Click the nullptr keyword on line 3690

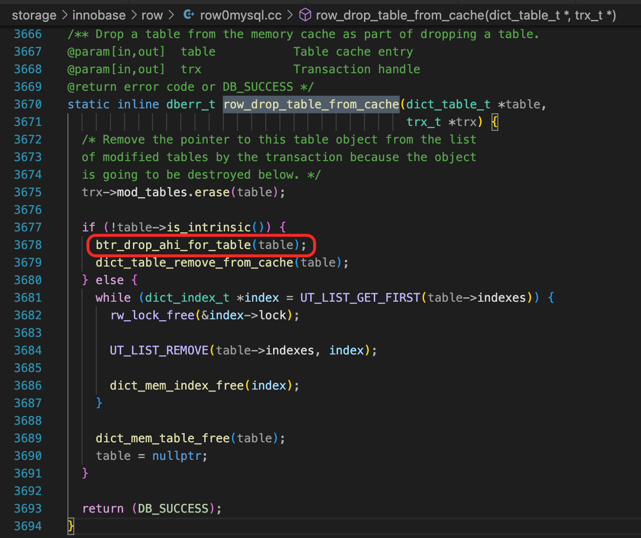click(176, 455)
